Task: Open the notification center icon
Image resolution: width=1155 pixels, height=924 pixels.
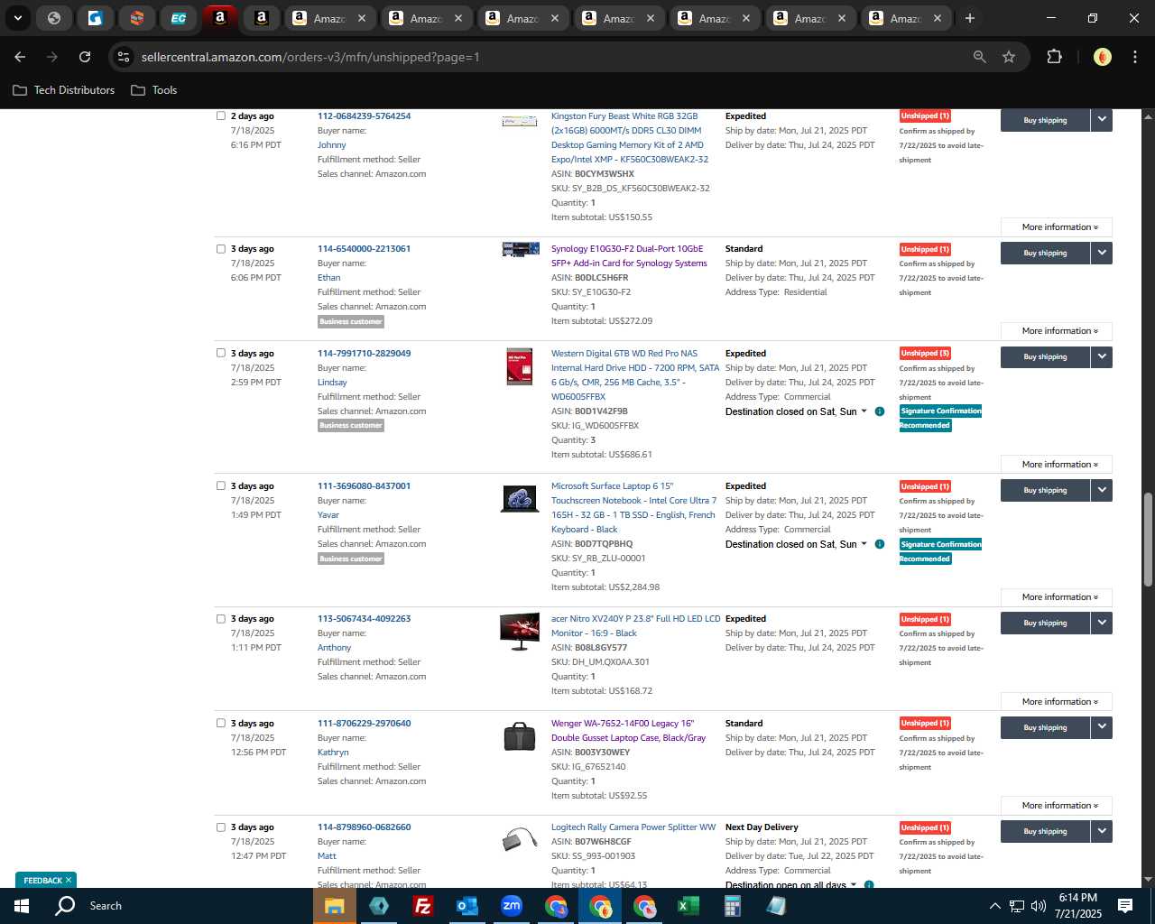Action: coord(1125,906)
